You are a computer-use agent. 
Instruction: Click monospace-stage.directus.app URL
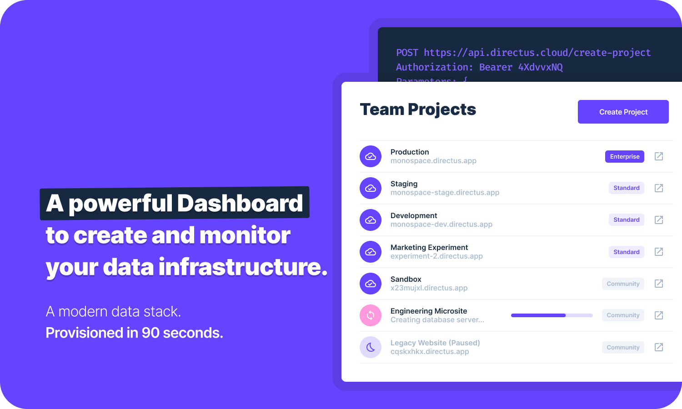click(445, 193)
